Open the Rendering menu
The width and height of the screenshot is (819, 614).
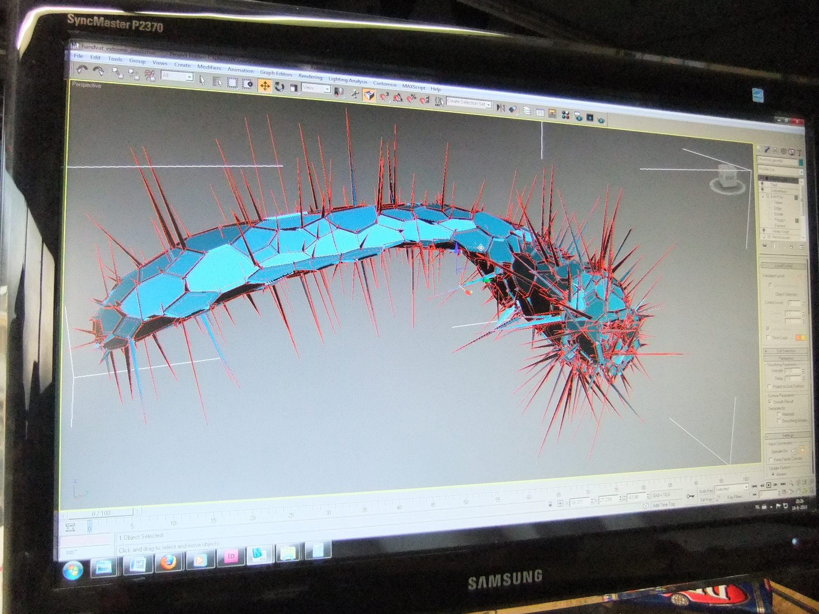pos(310,77)
